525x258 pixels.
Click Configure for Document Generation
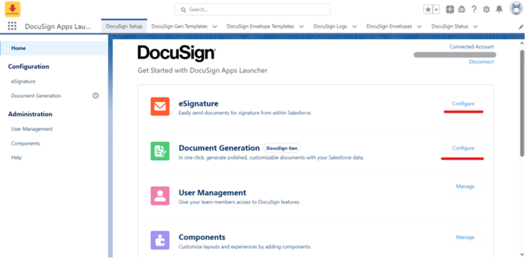click(463, 148)
